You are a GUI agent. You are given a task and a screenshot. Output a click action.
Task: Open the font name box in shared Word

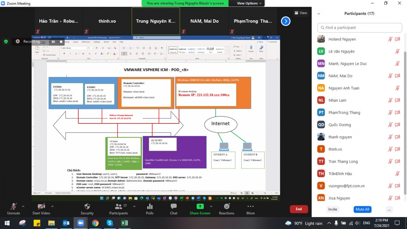click(x=74, y=48)
